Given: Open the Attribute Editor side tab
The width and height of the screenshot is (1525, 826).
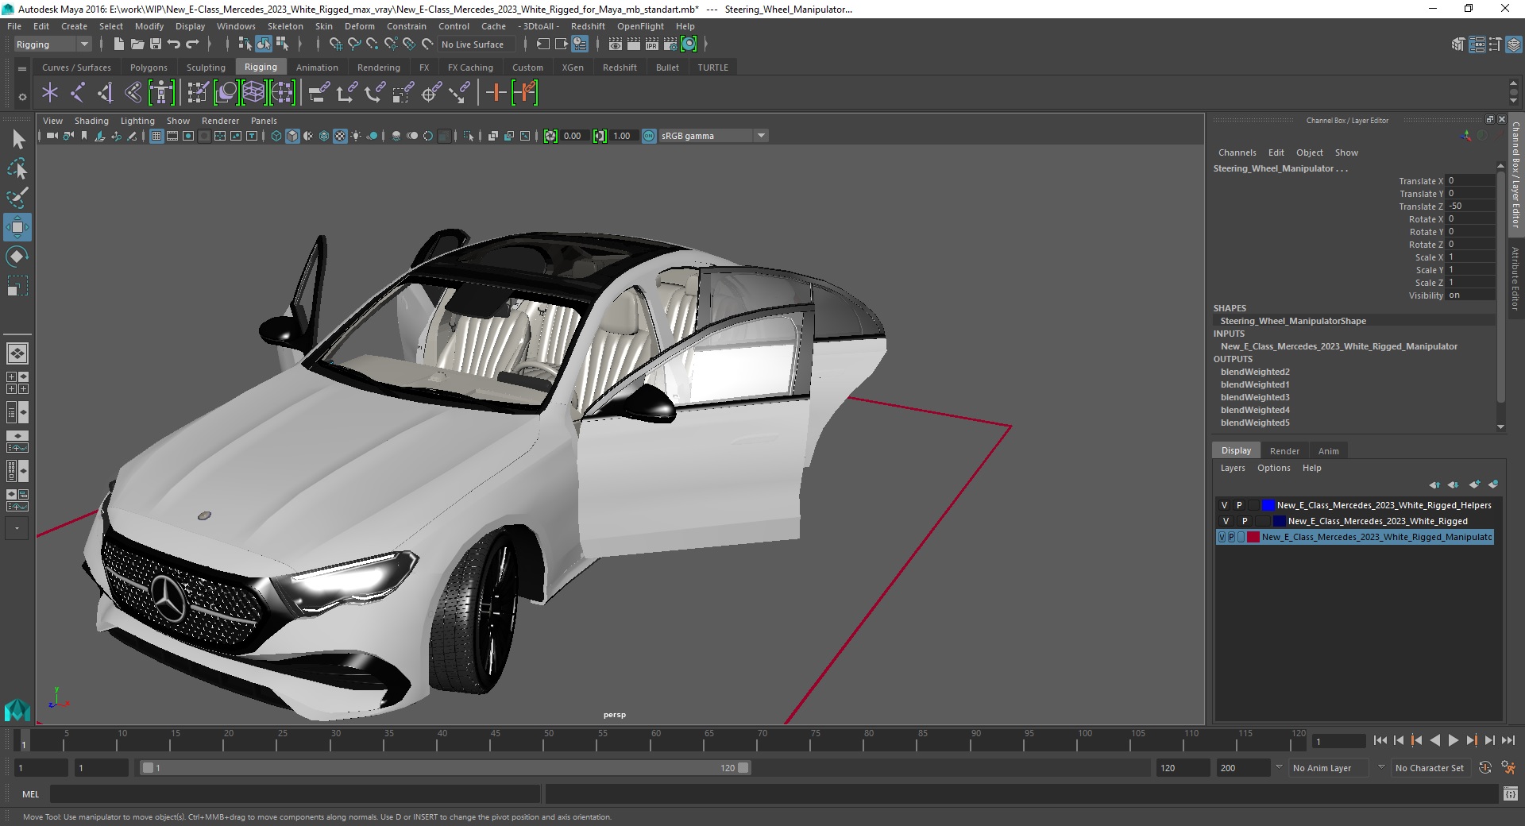Looking at the screenshot, I should (x=1515, y=278).
